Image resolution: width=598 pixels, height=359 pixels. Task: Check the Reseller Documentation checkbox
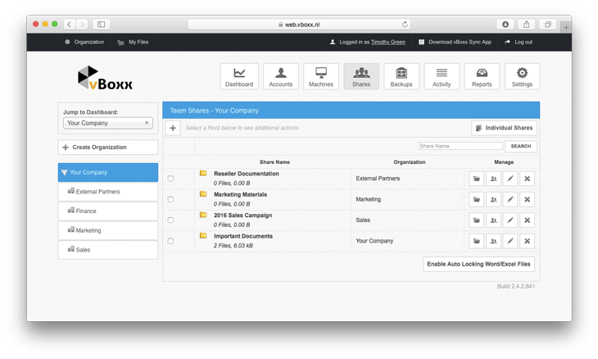(170, 179)
